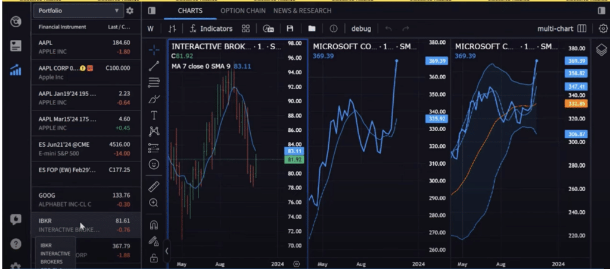This screenshot has width=610, height=269.
Task: Save the chart layout
Action: tap(290, 29)
